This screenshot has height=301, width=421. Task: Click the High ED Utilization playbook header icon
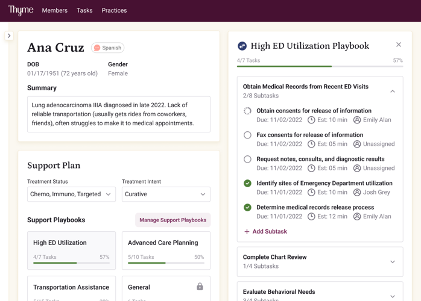tap(242, 46)
